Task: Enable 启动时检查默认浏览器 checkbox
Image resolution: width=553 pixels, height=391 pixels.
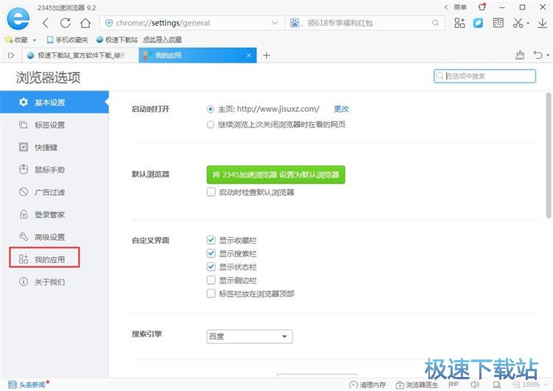Action: point(211,192)
